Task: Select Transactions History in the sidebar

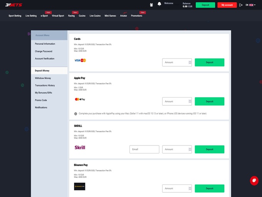Action: click(x=45, y=86)
